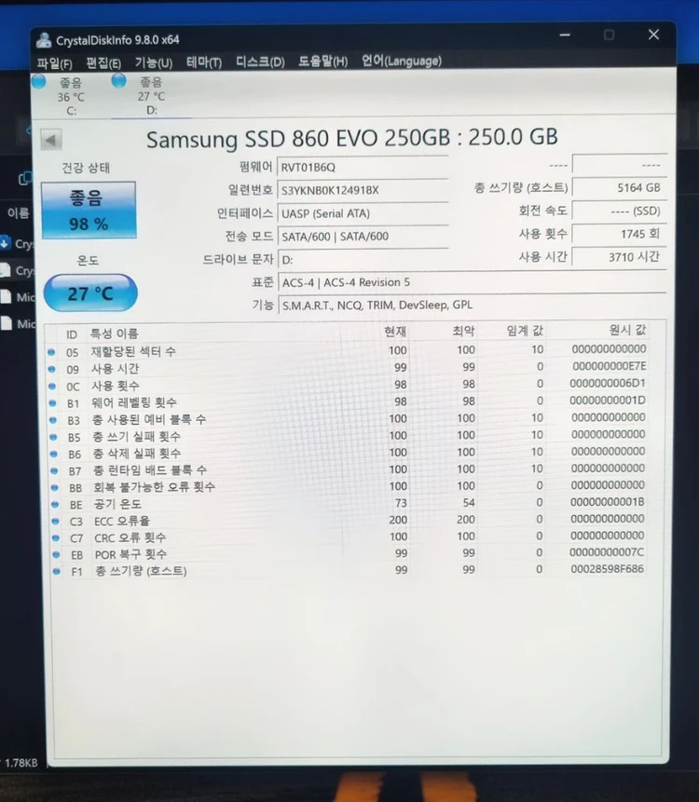Select row 0C 사용 횟수
699x802 pixels.
coord(348,385)
